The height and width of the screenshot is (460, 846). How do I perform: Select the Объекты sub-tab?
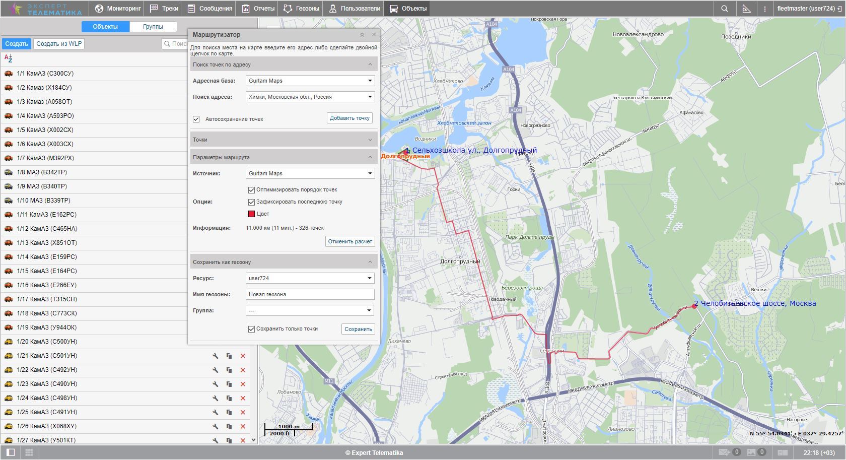tap(105, 27)
